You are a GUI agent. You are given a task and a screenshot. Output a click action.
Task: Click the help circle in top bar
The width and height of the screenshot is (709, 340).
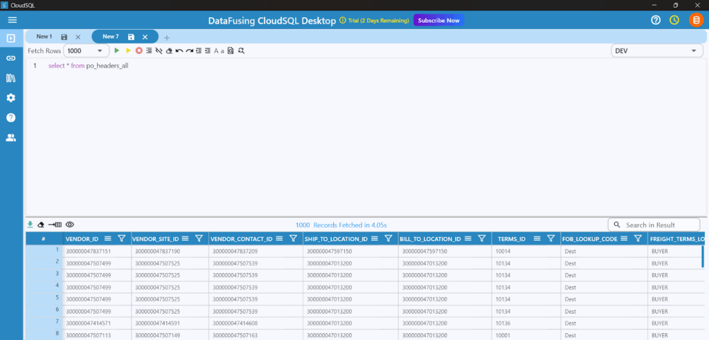tap(656, 20)
